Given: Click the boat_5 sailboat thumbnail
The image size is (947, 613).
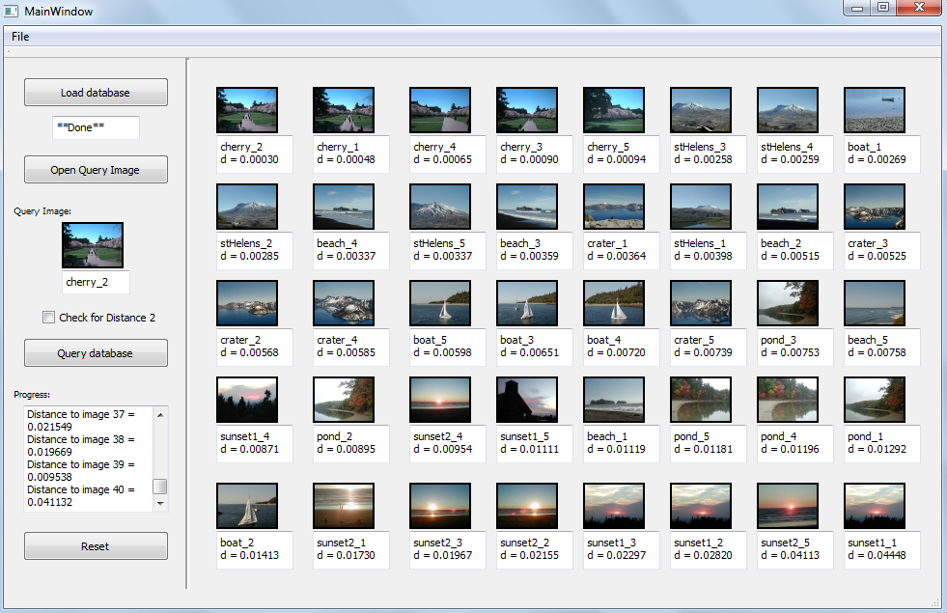Looking at the screenshot, I should click(439, 303).
